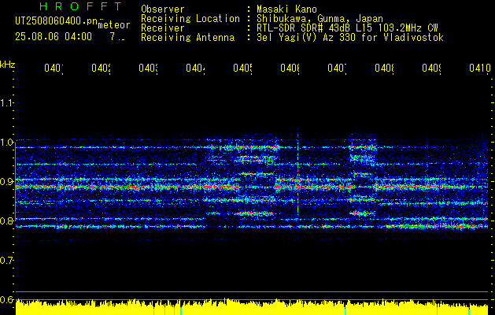This screenshot has width=495, height=315.
Task: Select the 0.7 kHz frequency axis label
Action: [6, 260]
